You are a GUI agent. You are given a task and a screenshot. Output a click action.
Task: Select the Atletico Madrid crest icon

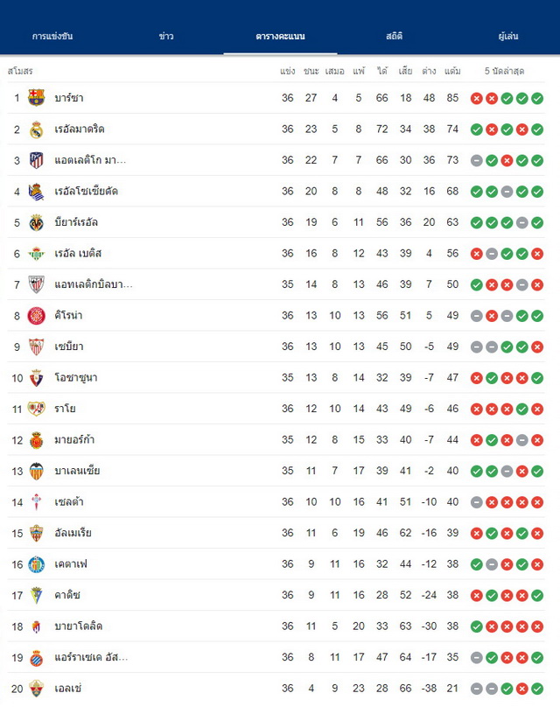pos(36,160)
